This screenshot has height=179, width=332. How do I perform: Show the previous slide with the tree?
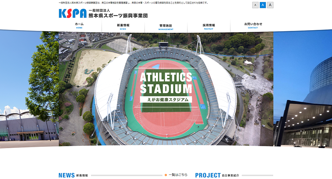click(x=29, y=89)
